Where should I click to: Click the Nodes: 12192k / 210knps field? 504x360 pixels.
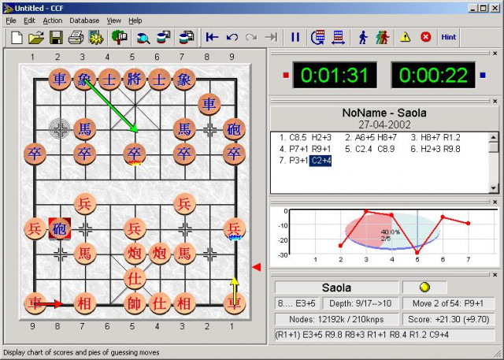[336, 319]
